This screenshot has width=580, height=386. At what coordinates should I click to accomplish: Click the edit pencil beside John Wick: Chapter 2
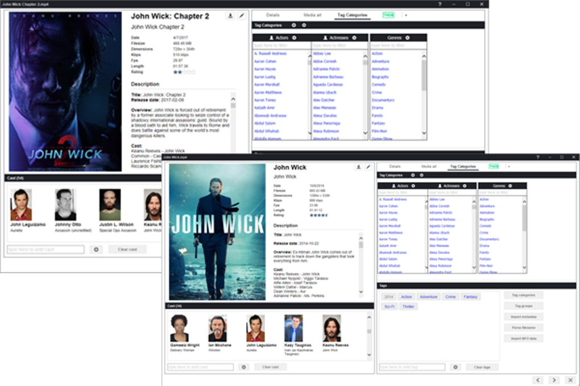point(241,16)
